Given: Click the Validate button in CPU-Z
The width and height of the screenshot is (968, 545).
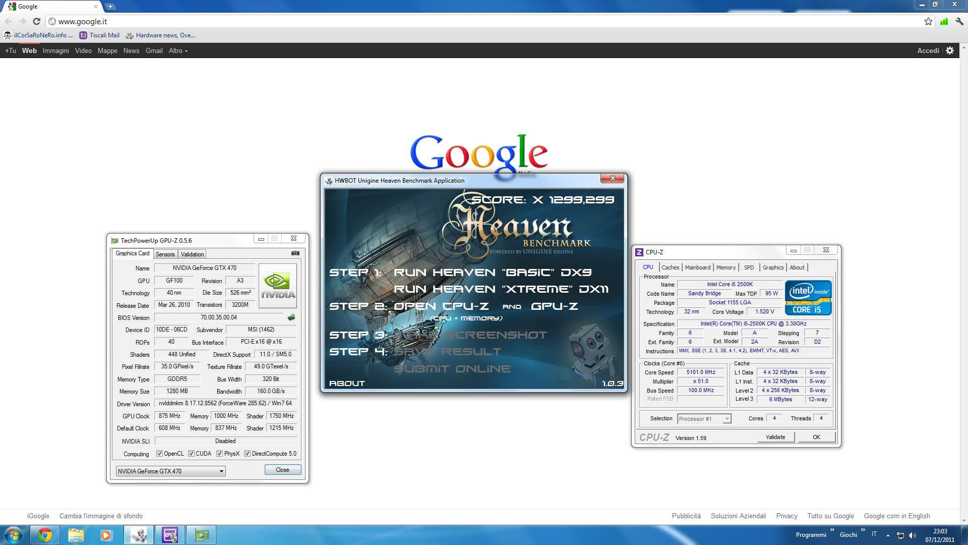Looking at the screenshot, I should coord(775,437).
